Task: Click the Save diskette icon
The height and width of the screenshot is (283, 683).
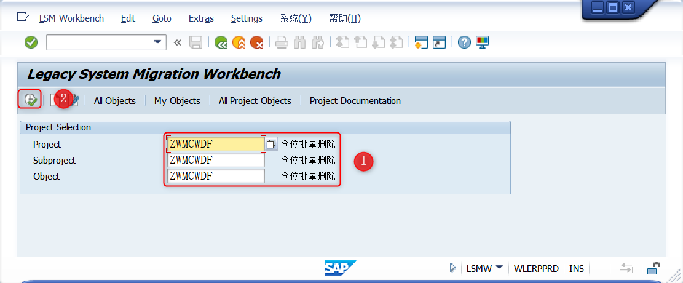Action: coord(195,42)
